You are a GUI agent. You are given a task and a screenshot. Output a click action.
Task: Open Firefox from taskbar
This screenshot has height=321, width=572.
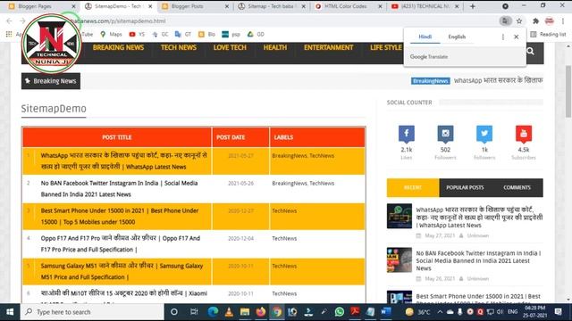(260, 312)
